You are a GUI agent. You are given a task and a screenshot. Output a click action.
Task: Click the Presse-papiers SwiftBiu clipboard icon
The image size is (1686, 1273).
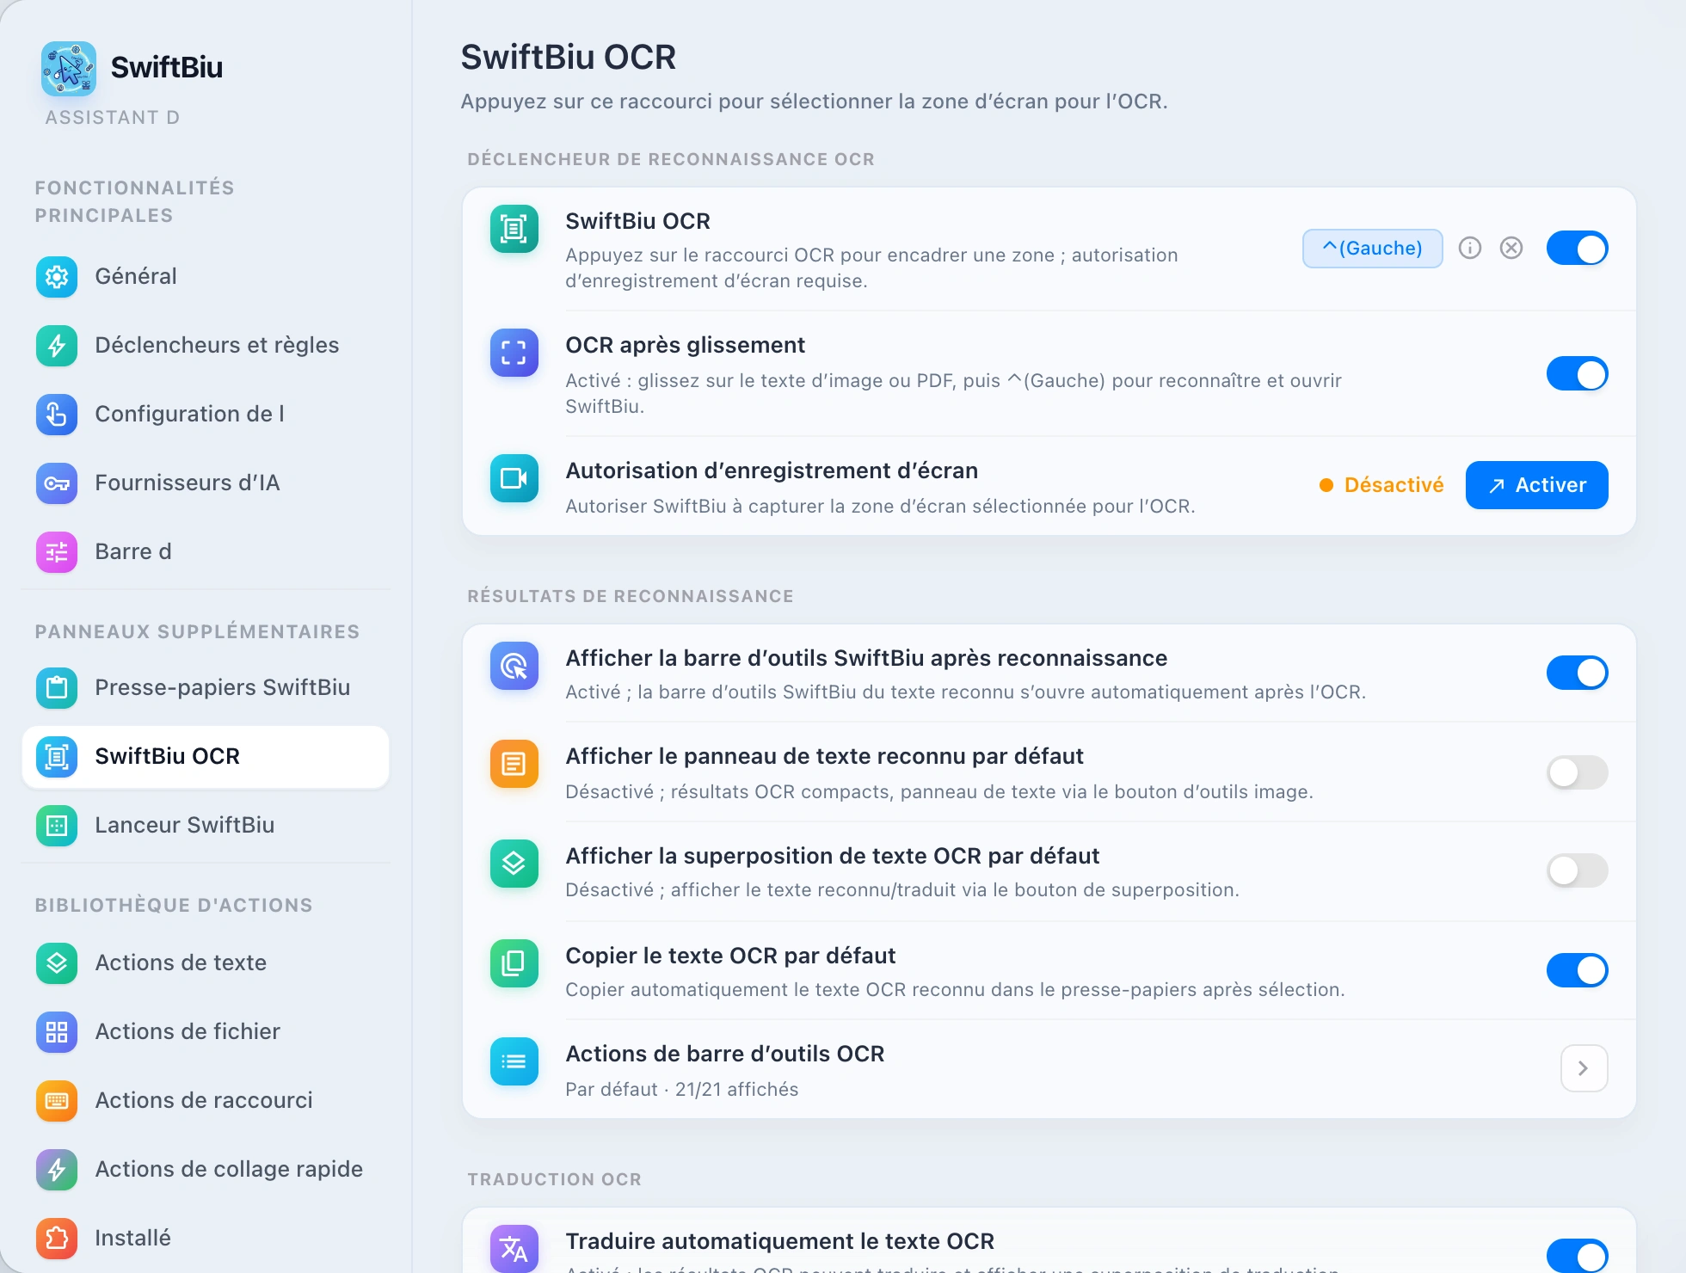57,687
